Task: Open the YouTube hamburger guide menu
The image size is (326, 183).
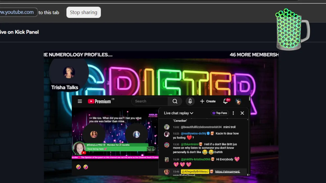Action: 80,101
